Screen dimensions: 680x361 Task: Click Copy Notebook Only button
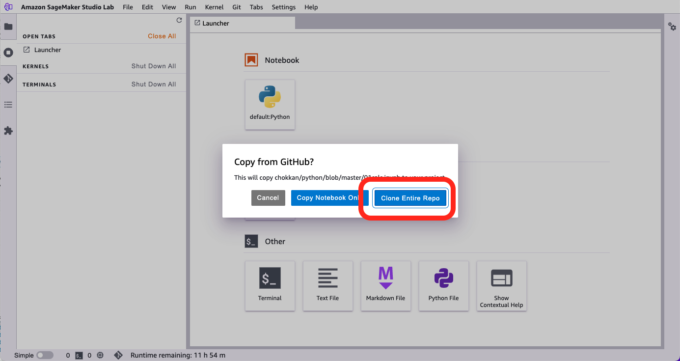[x=330, y=198]
